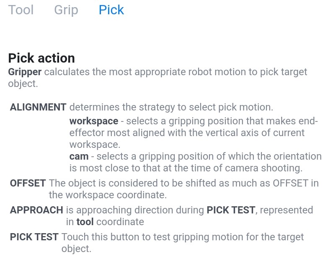Viewport: 323px width, 255px height.
Task: Click bold "PICK TEST" inside APPROACH description
Action: (x=231, y=210)
